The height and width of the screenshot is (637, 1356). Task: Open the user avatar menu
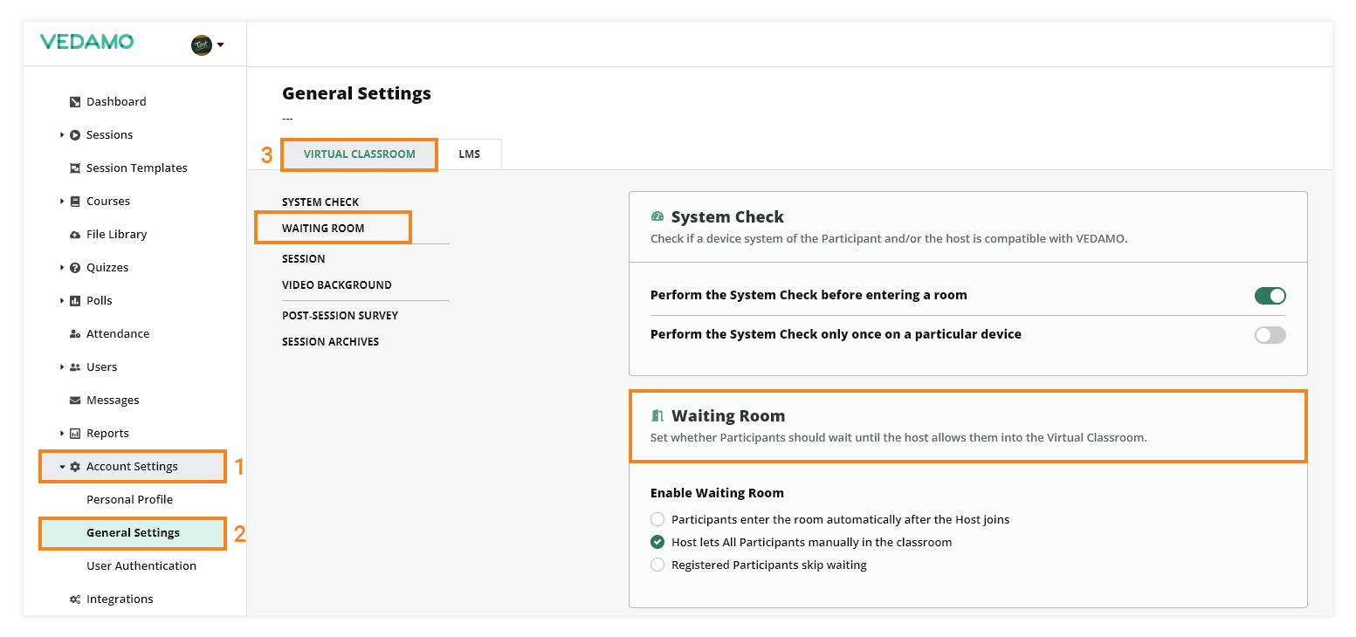point(202,45)
